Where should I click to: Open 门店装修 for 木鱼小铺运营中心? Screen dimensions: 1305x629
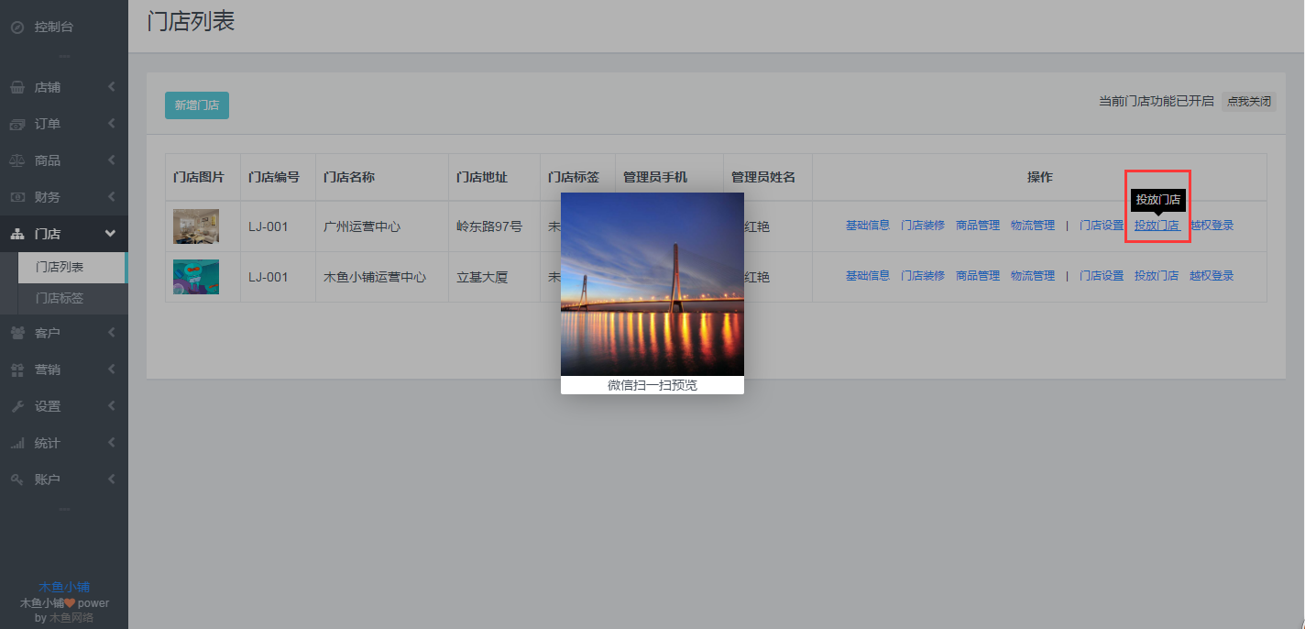[x=923, y=276]
